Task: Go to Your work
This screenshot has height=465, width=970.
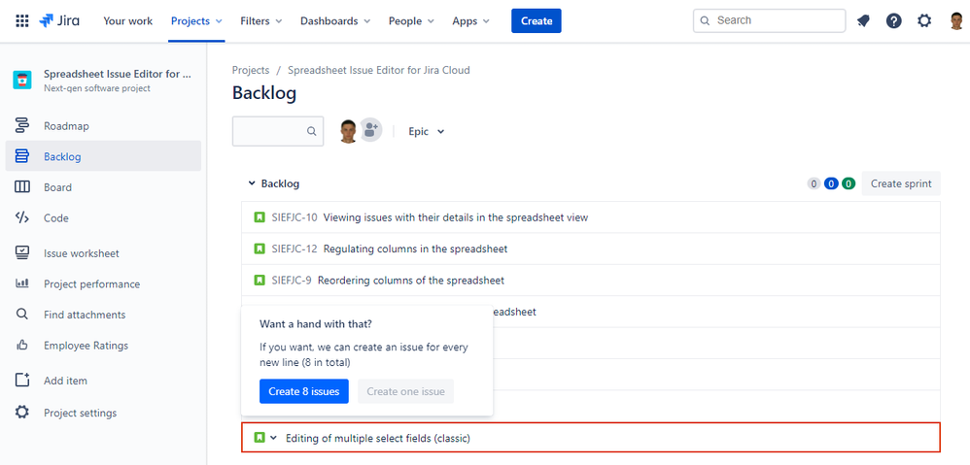Action: (x=127, y=21)
